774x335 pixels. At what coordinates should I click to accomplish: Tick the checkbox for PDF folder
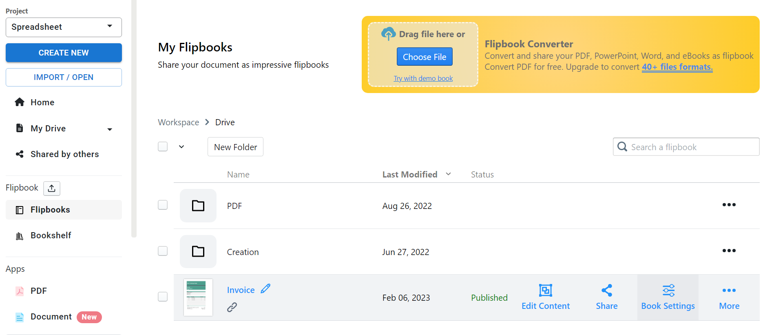click(163, 205)
